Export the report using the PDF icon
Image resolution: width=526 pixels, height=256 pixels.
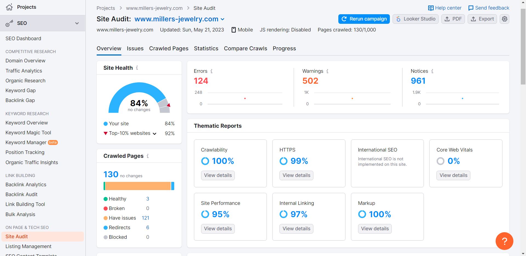[447, 19]
